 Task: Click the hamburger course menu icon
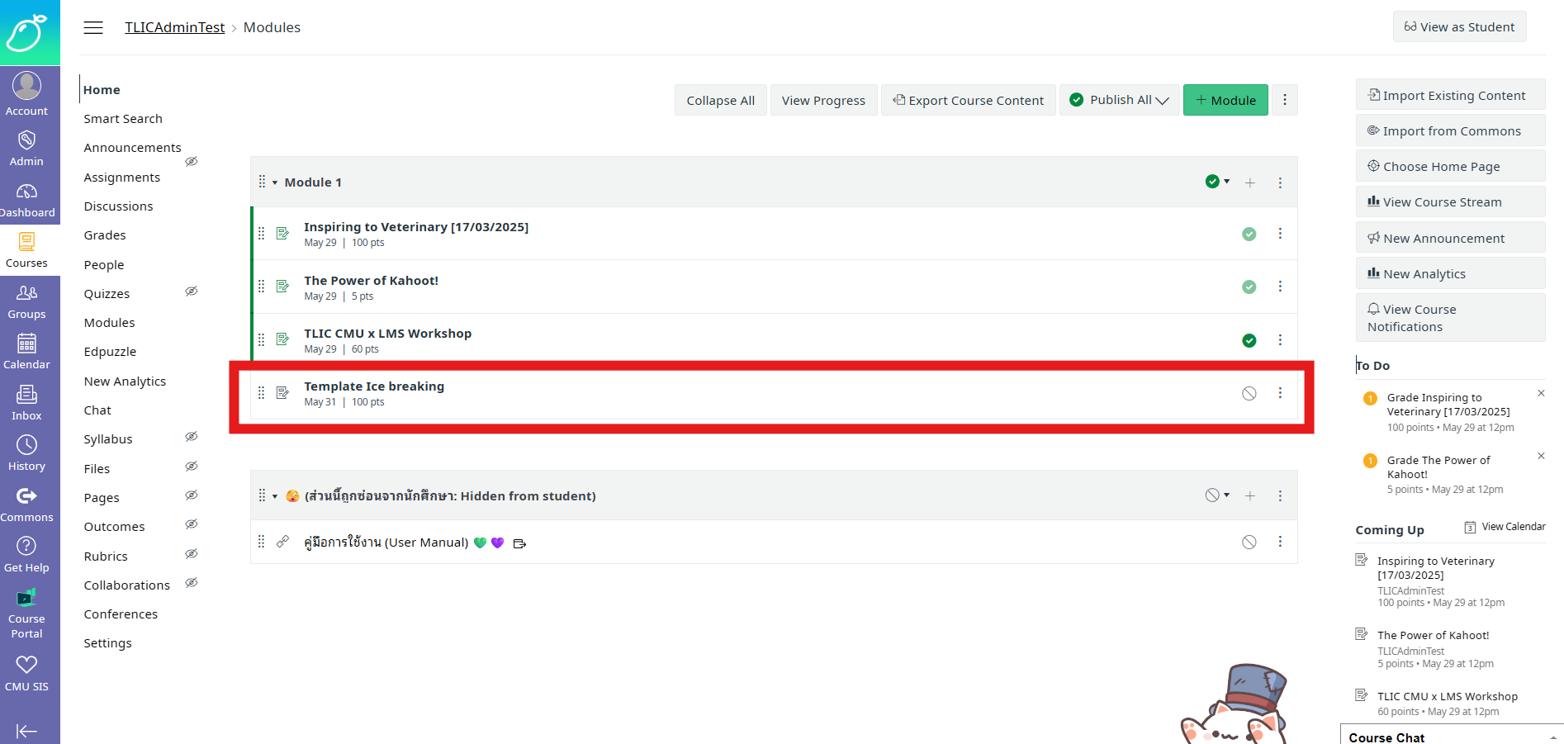(93, 27)
